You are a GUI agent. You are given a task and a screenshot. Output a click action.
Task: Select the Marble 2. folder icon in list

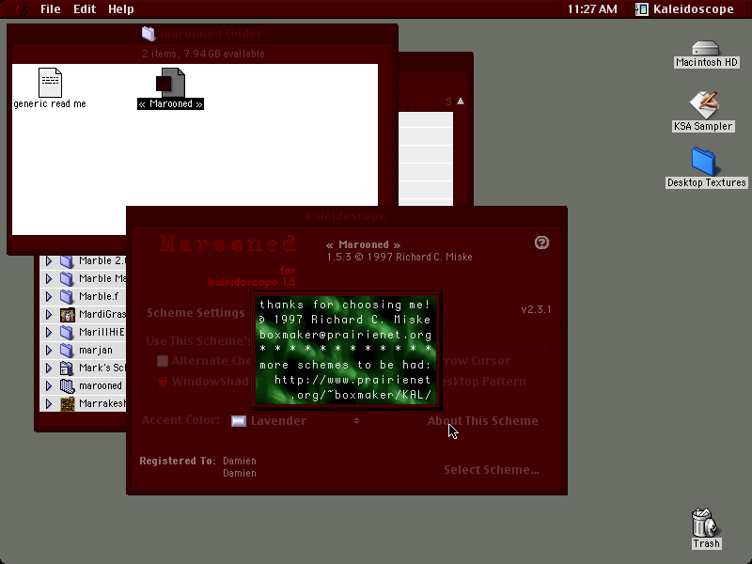67,261
